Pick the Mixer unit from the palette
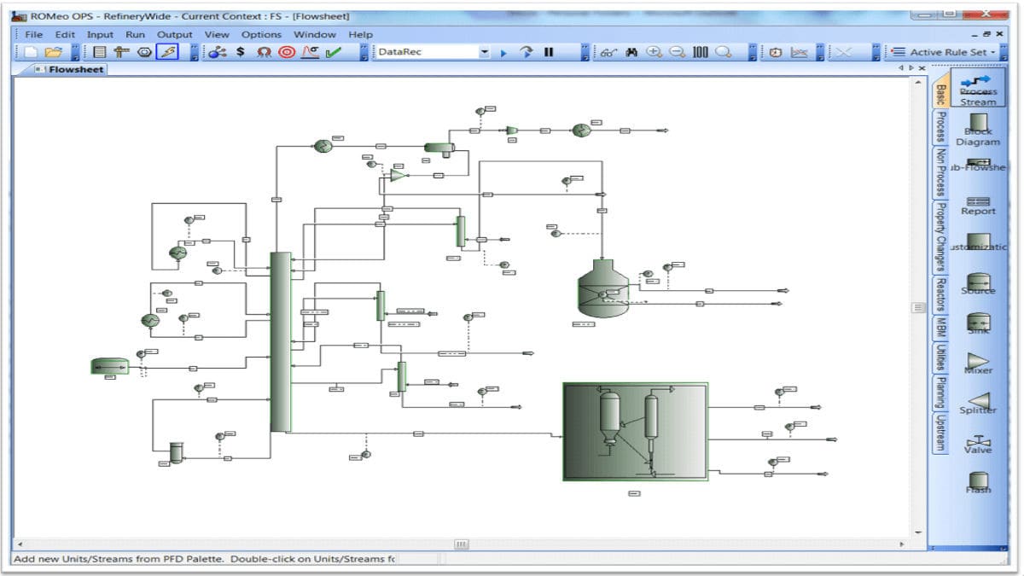The height and width of the screenshot is (576, 1024). [978, 365]
